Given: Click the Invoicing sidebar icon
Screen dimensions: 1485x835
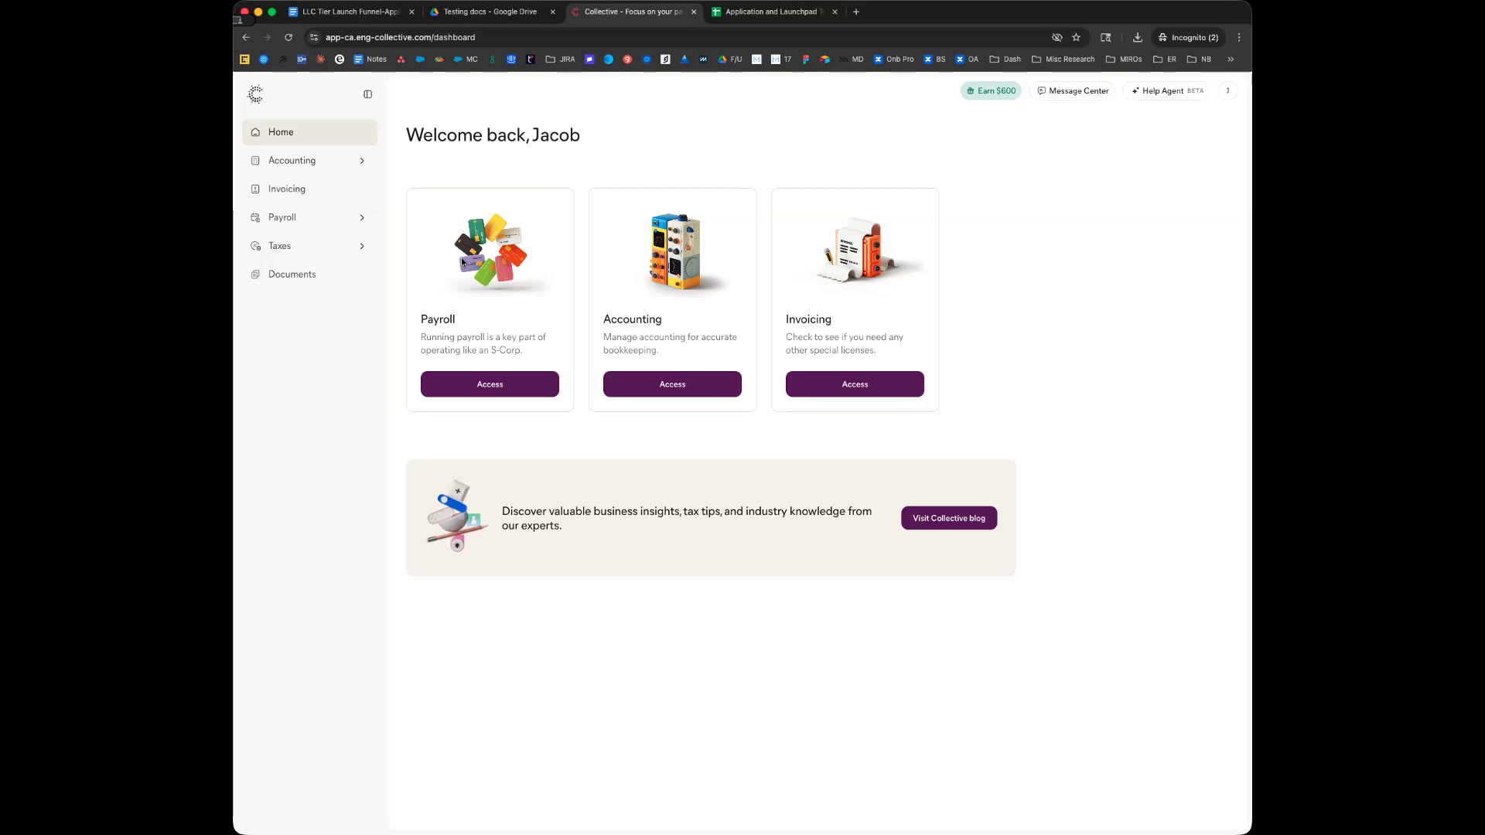Looking at the screenshot, I should click(255, 189).
